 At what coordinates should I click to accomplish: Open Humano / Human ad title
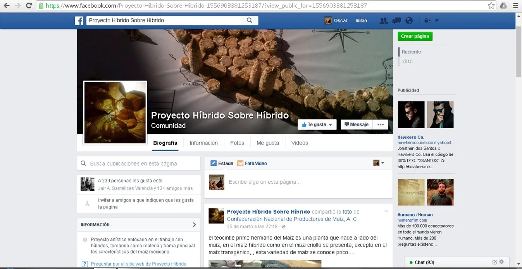[415, 215]
